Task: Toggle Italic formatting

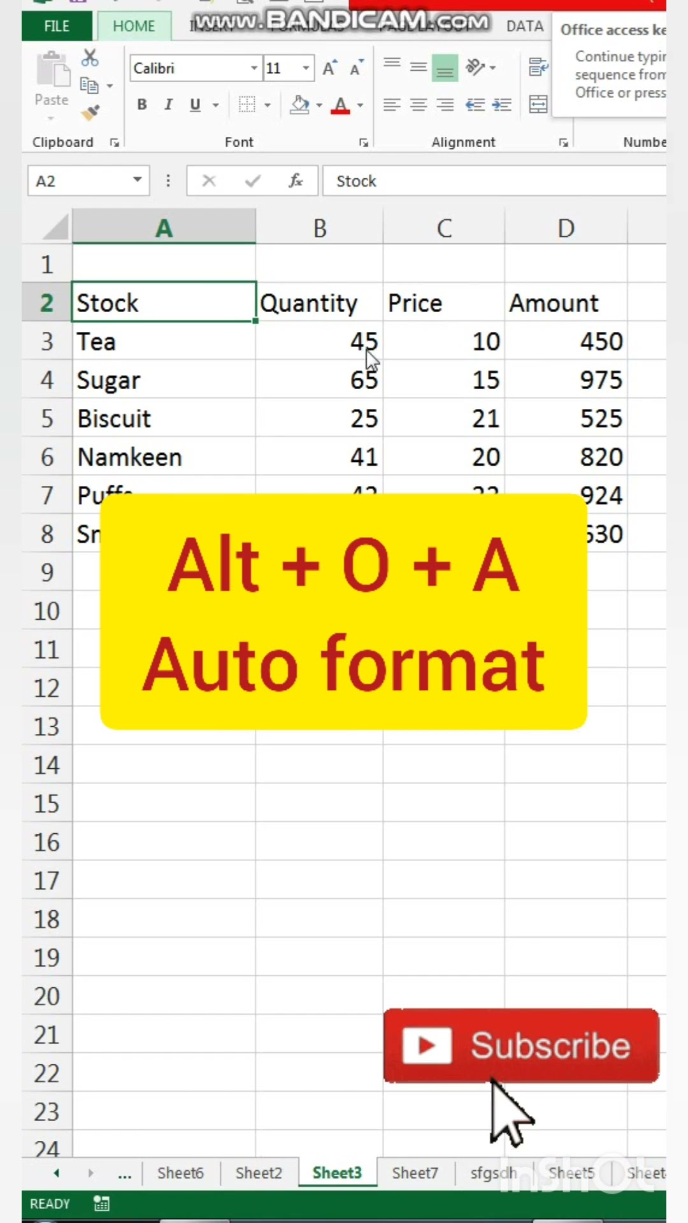Action: click(x=168, y=104)
